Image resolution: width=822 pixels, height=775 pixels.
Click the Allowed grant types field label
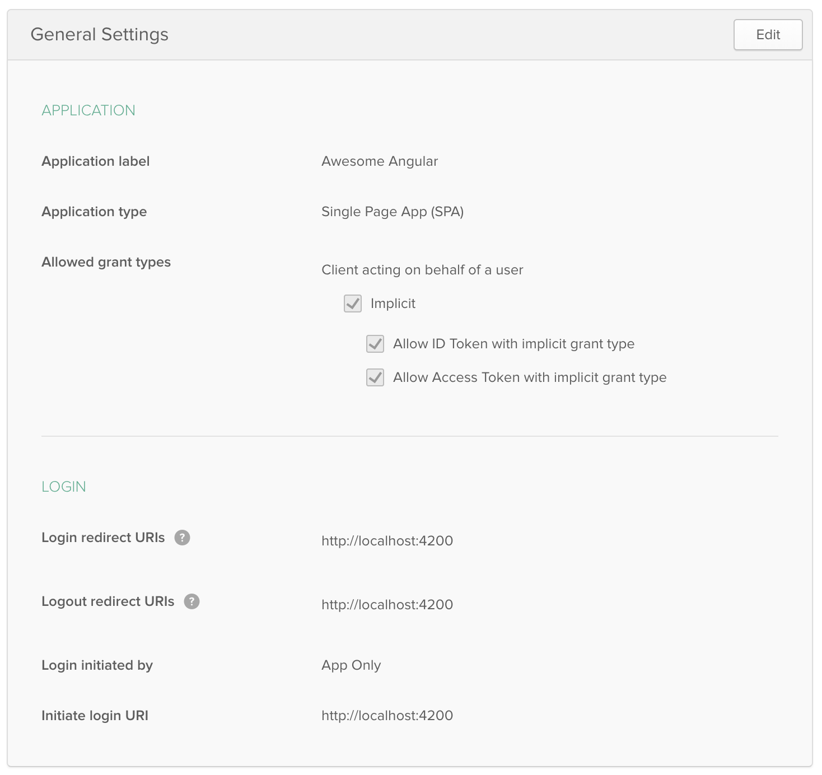tap(106, 262)
